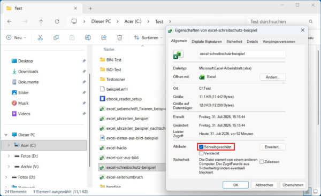Image resolution: width=321 pixels, height=196 pixels.
Task: Click the Copy icon in Explorer toolbar
Action: point(56,37)
